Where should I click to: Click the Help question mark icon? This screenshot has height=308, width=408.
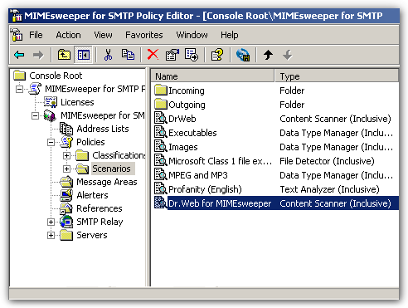pos(217,55)
